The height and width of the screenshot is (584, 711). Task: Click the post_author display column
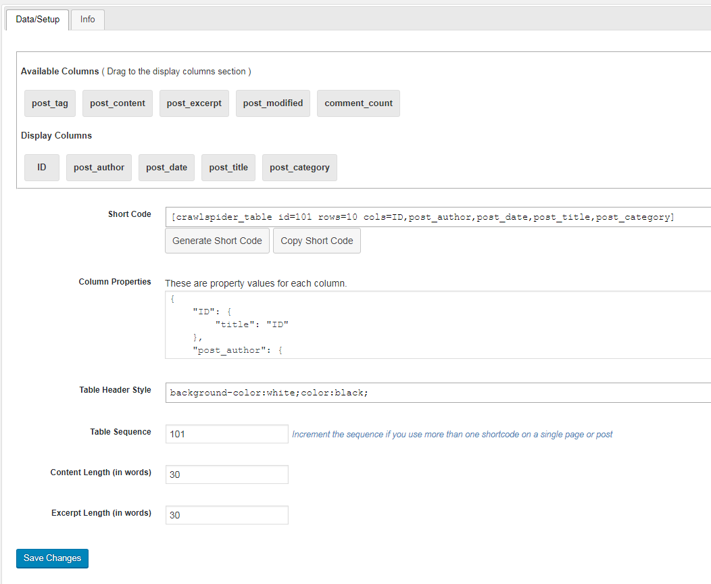[99, 168]
